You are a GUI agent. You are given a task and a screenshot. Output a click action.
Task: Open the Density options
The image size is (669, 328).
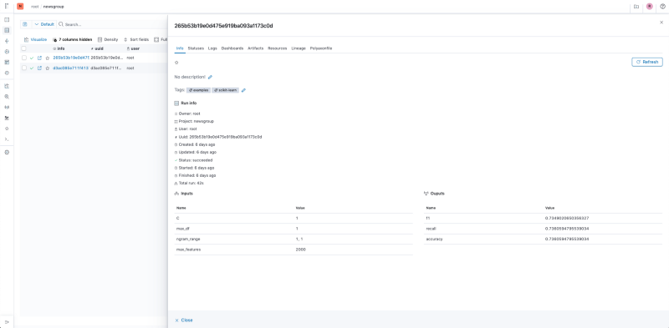(x=108, y=39)
